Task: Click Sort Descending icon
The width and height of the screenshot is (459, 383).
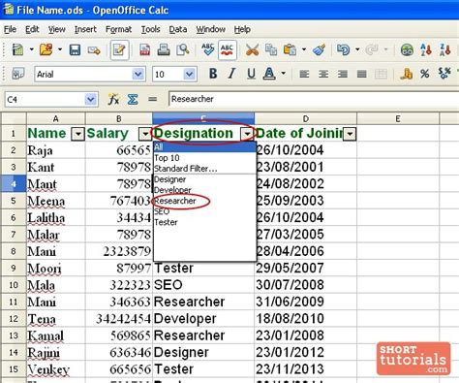Action: 445,50
